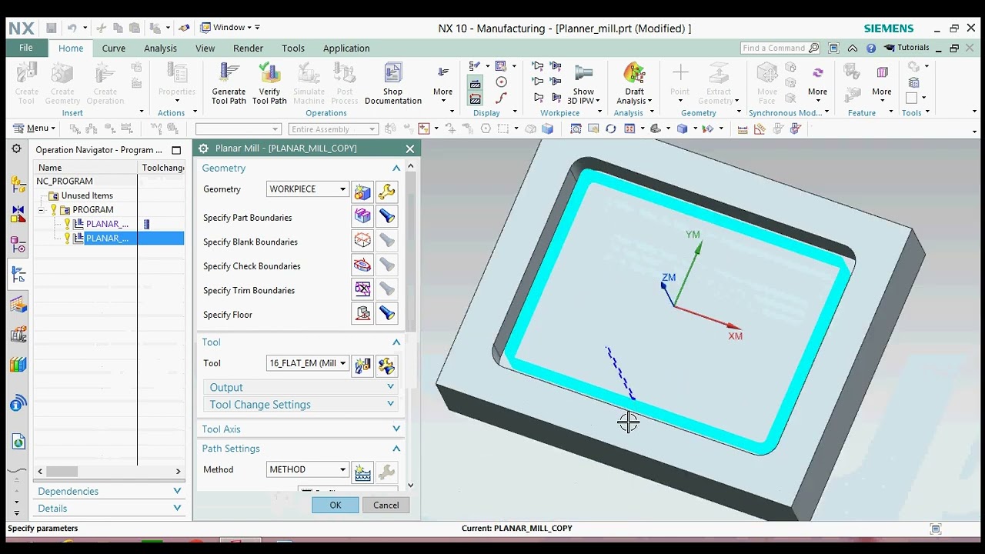Click Specify Blank Boundaries icon

coord(362,242)
